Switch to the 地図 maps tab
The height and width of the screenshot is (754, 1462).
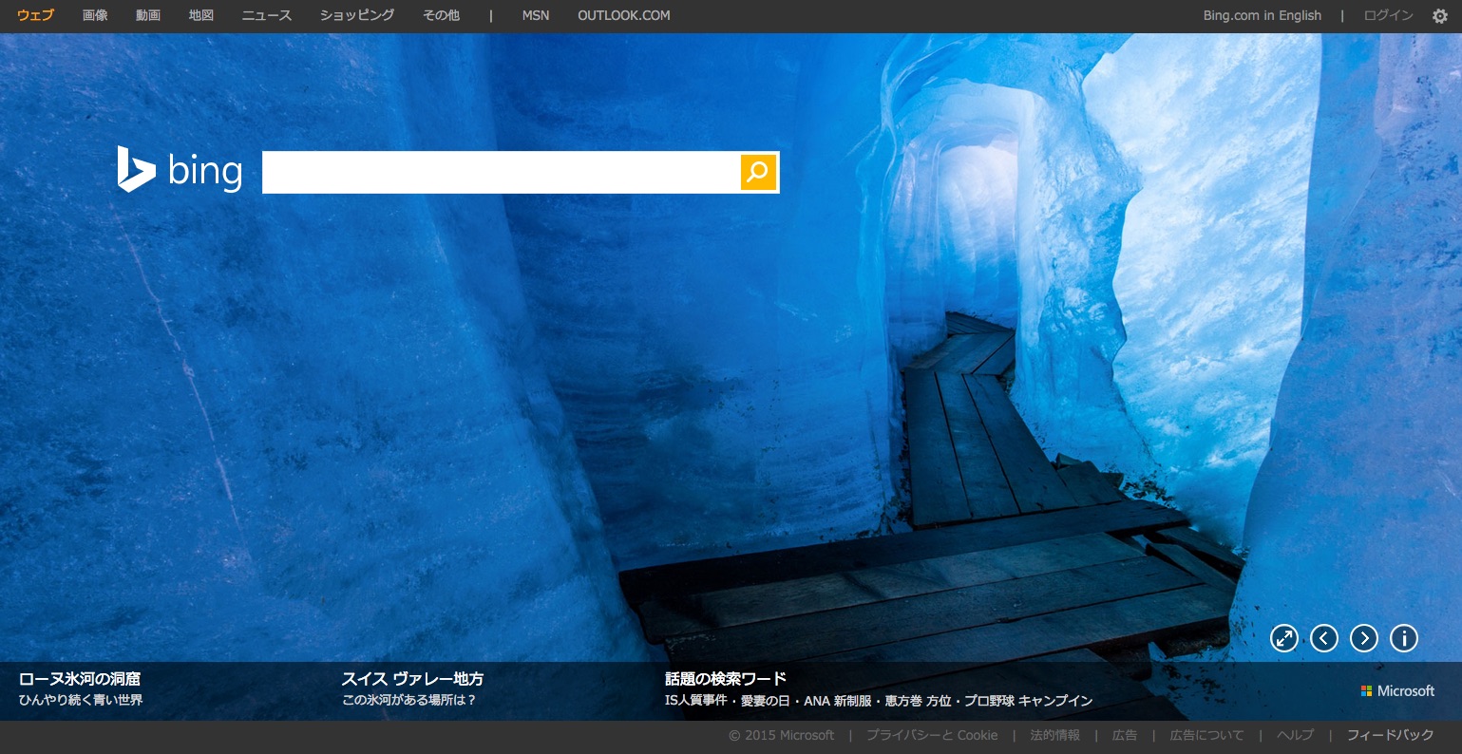point(201,15)
